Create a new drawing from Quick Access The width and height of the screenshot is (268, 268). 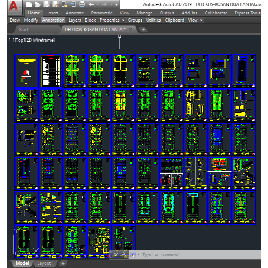[29, 4]
